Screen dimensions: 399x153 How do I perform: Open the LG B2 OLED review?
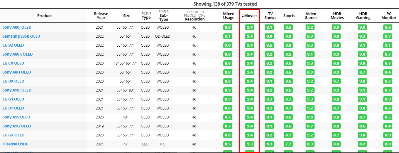(13, 45)
